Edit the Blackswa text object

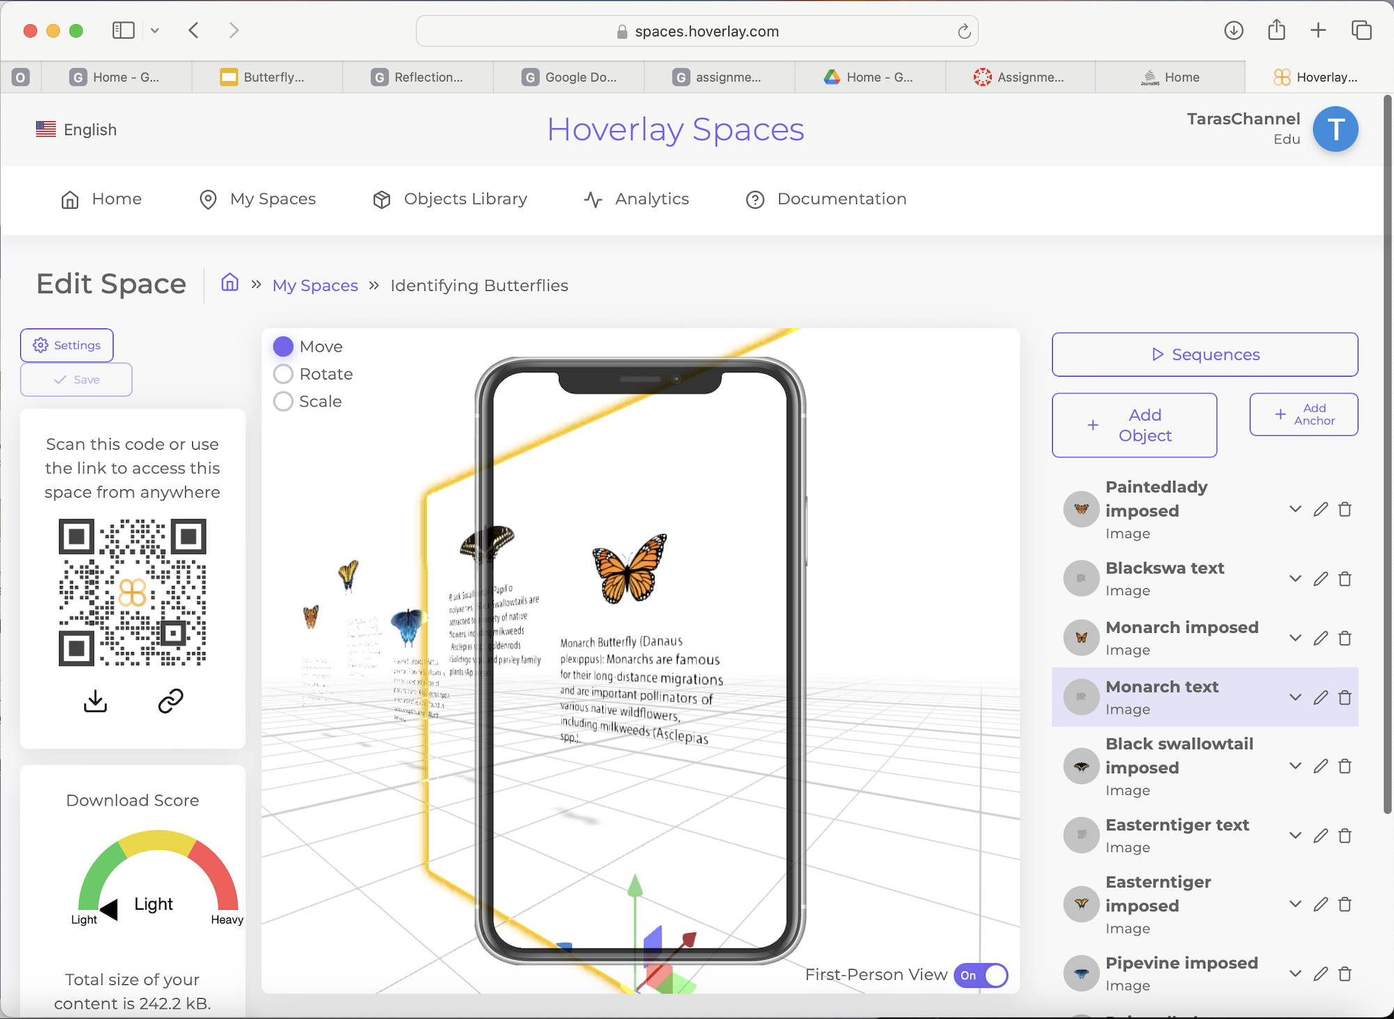[x=1320, y=579]
